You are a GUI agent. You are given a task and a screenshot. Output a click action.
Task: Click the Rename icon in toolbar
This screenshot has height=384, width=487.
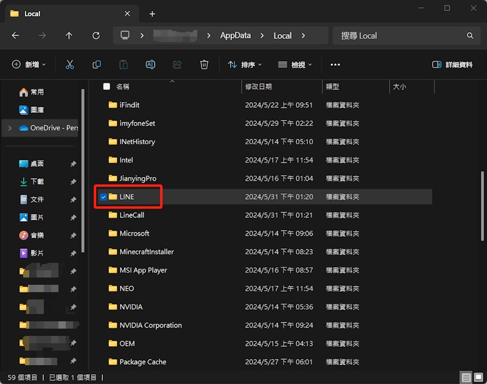pyautogui.click(x=150, y=65)
